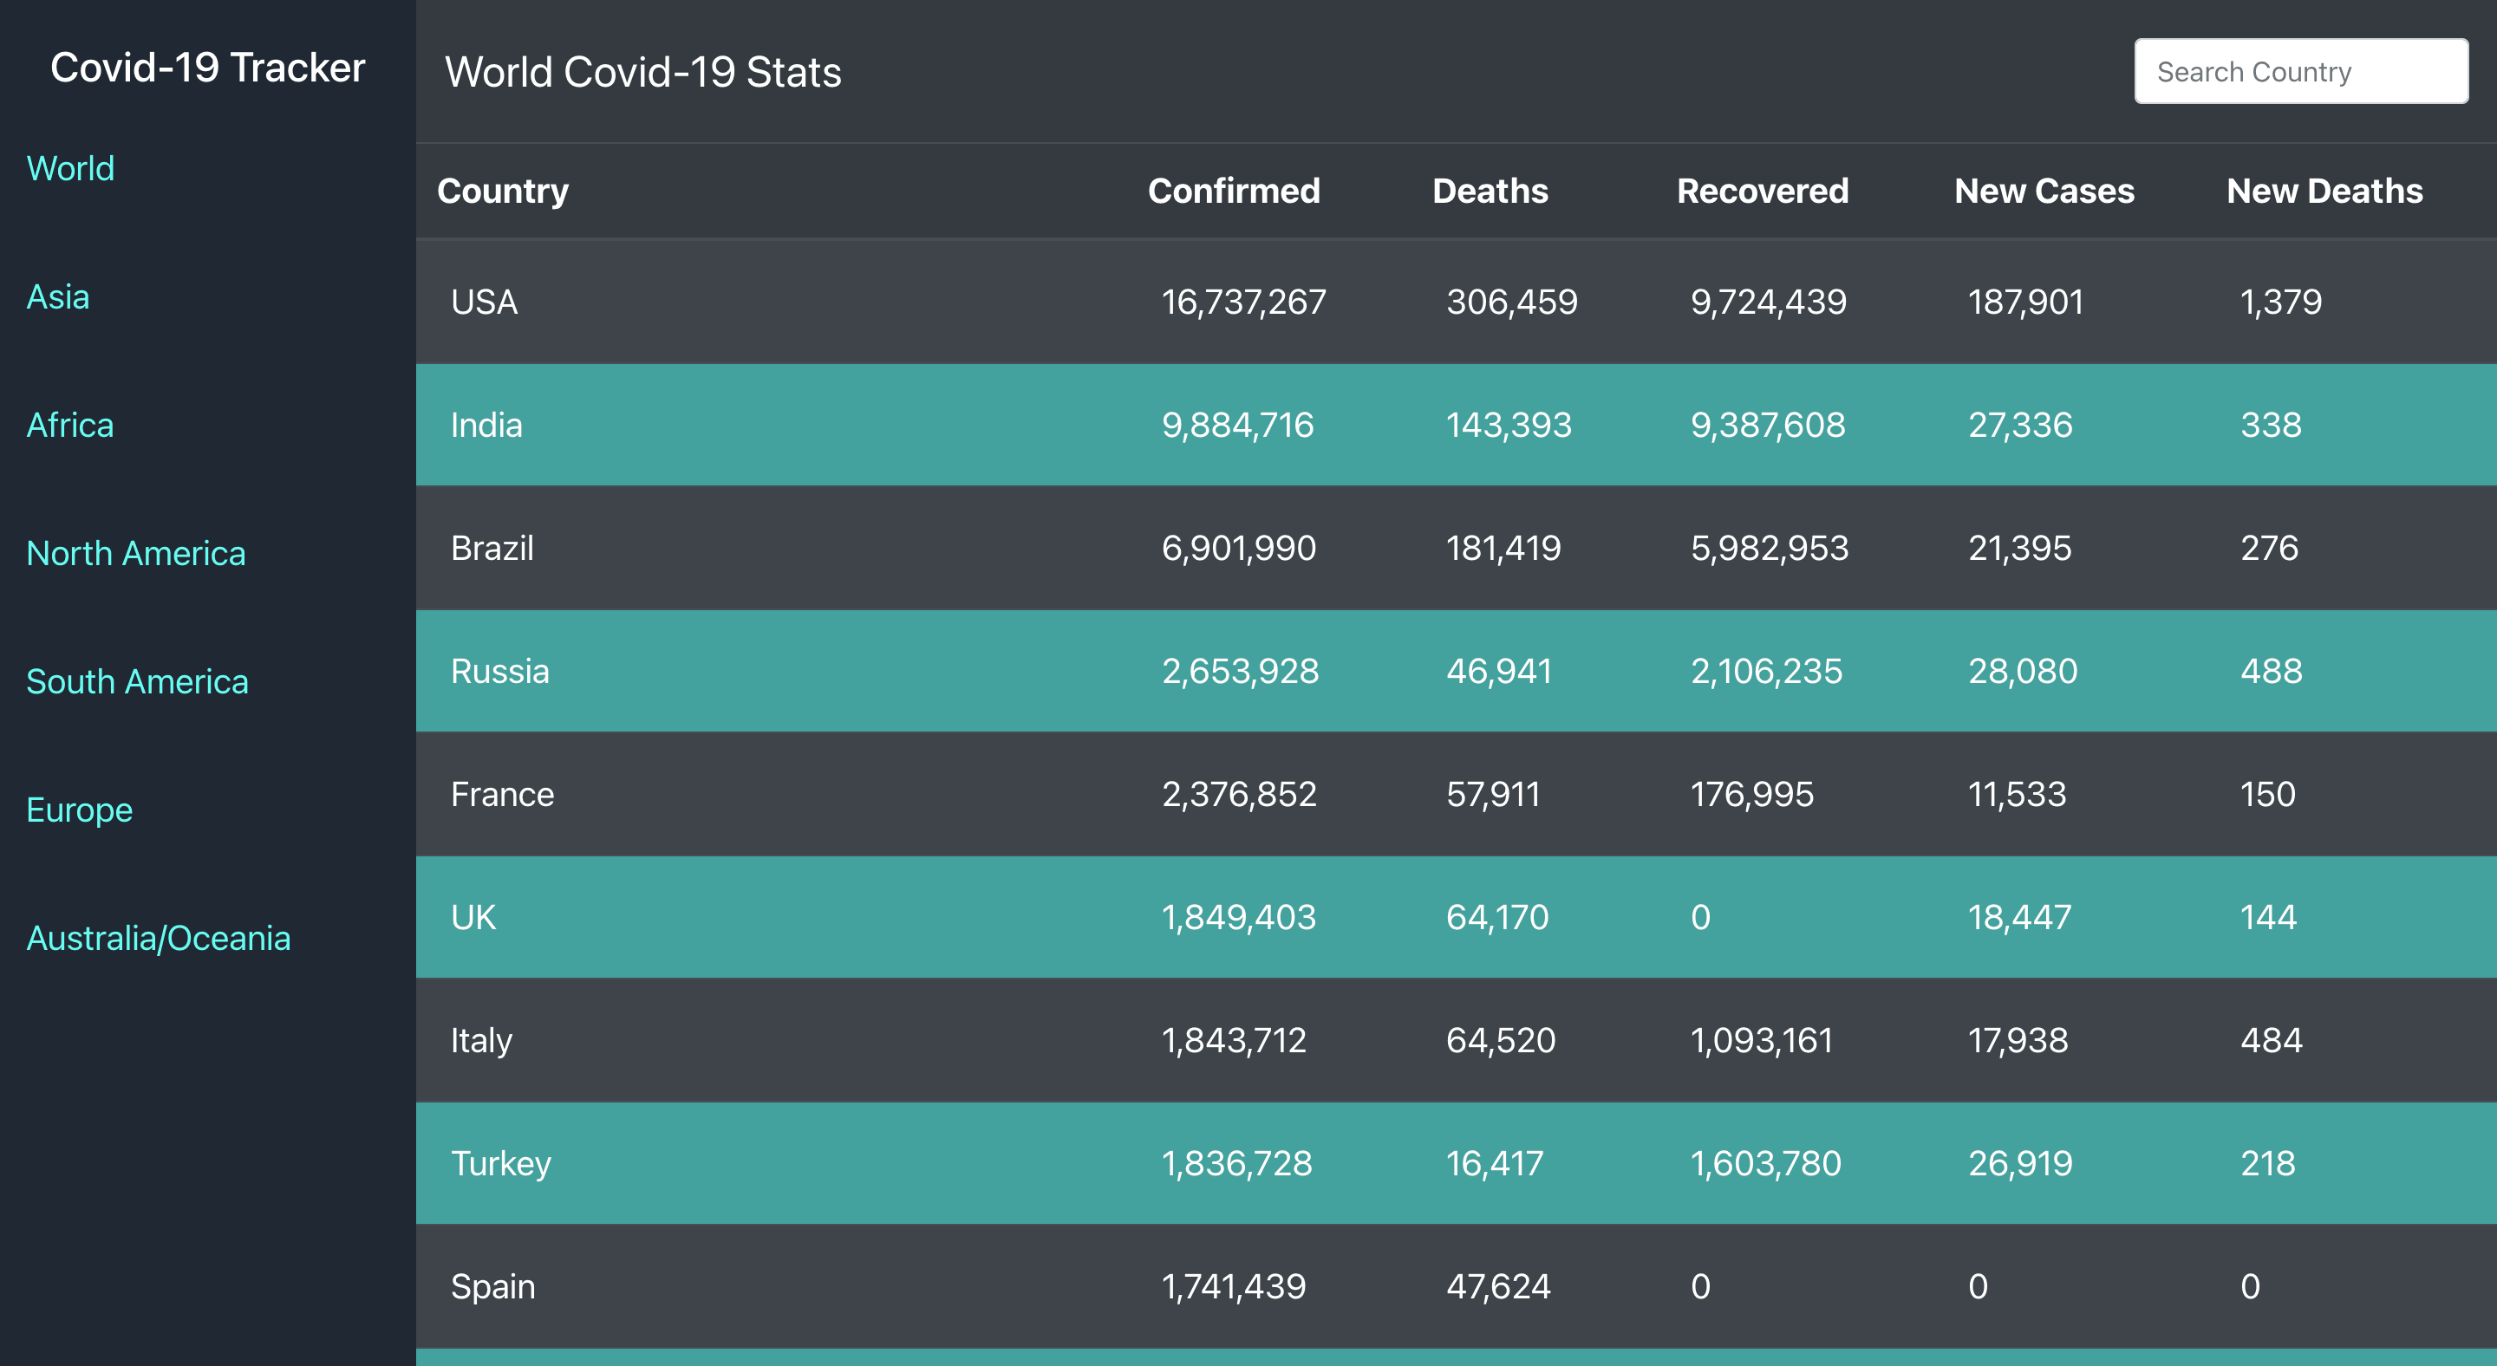Click the Search Country input field
This screenshot has height=1366, width=2497.
[x=2300, y=72]
